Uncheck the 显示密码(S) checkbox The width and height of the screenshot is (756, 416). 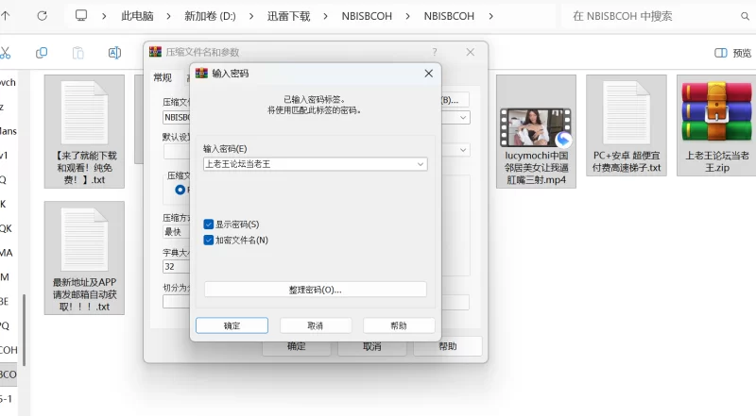click(x=209, y=225)
